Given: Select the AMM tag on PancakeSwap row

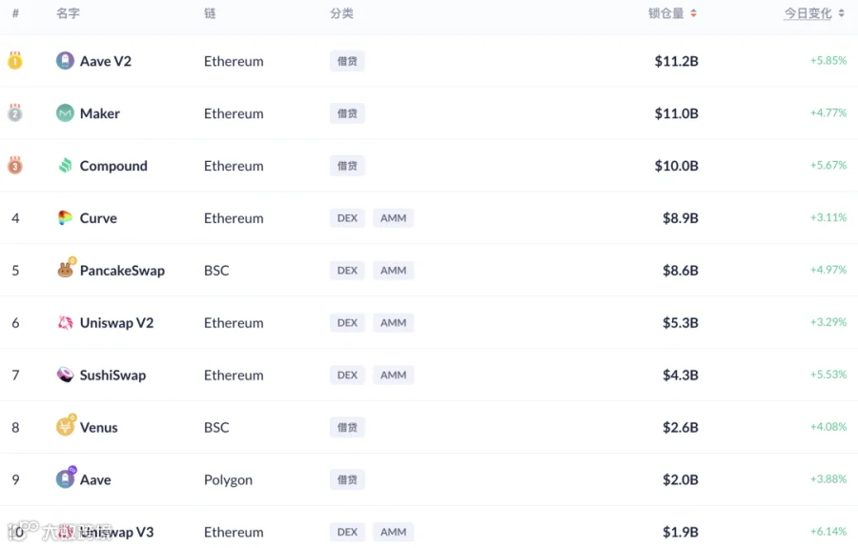Looking at the screenshot, I should [x=393, y=271].
